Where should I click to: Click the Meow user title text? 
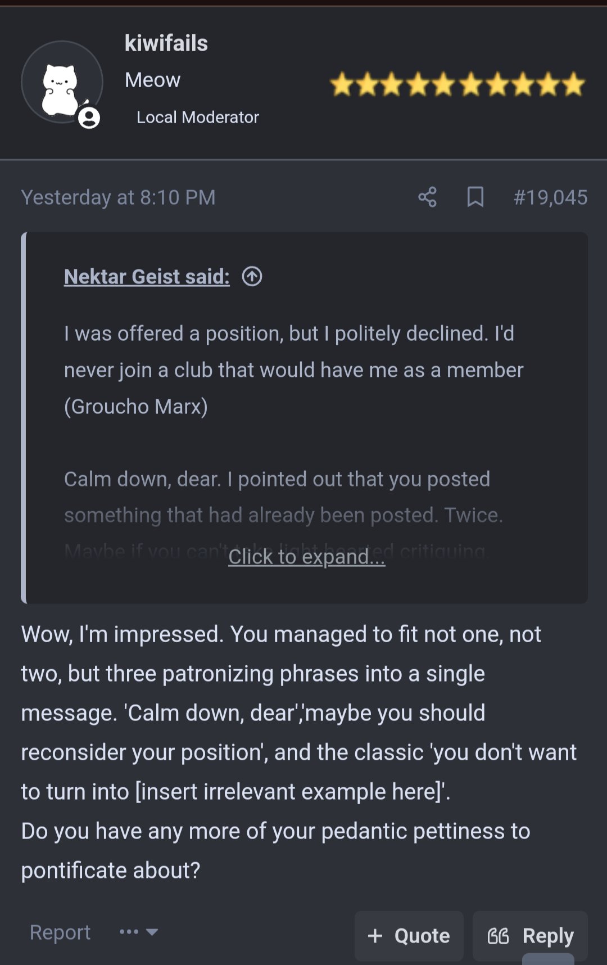[152, 80]
